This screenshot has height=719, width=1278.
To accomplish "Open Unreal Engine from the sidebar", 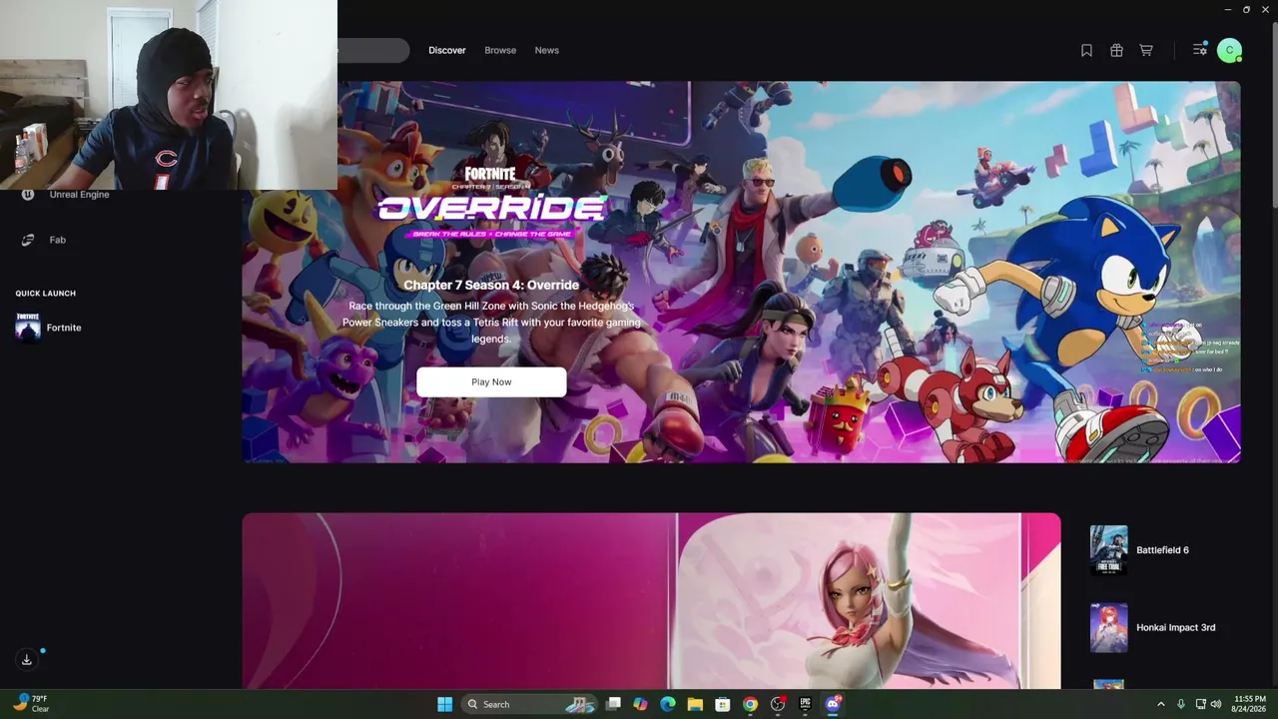I will tap(79, 195).
